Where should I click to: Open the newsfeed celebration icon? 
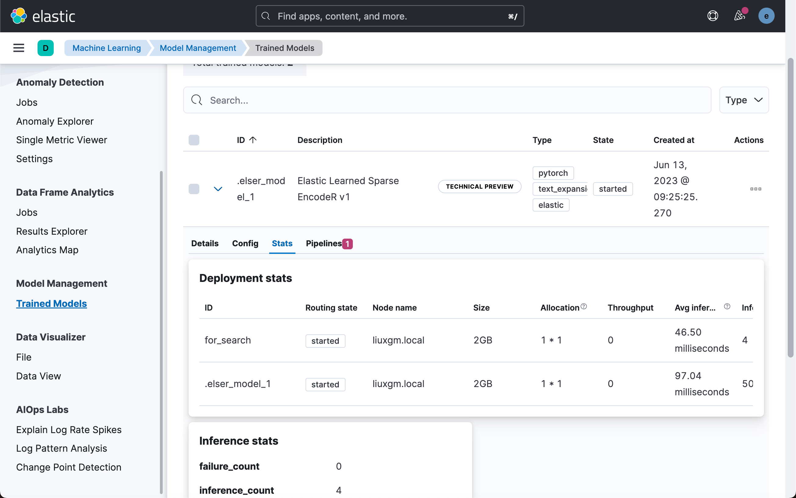point(739,16)
